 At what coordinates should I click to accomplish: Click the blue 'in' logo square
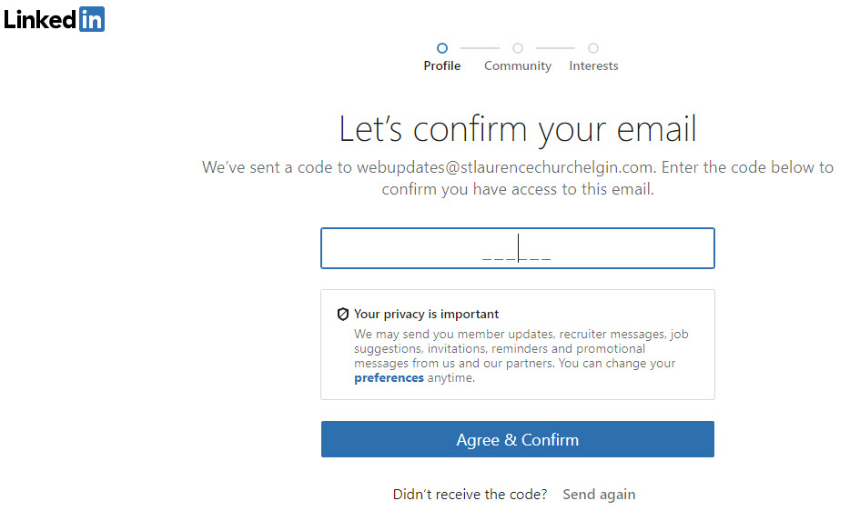92,19
